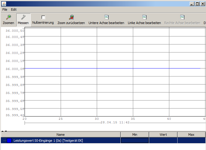Open Untere Achse bearbeiten axis editor

pos(106,17)
